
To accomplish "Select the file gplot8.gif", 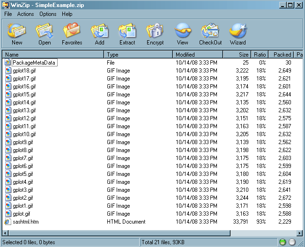I will pyautogui.click(x=23, y=150).
